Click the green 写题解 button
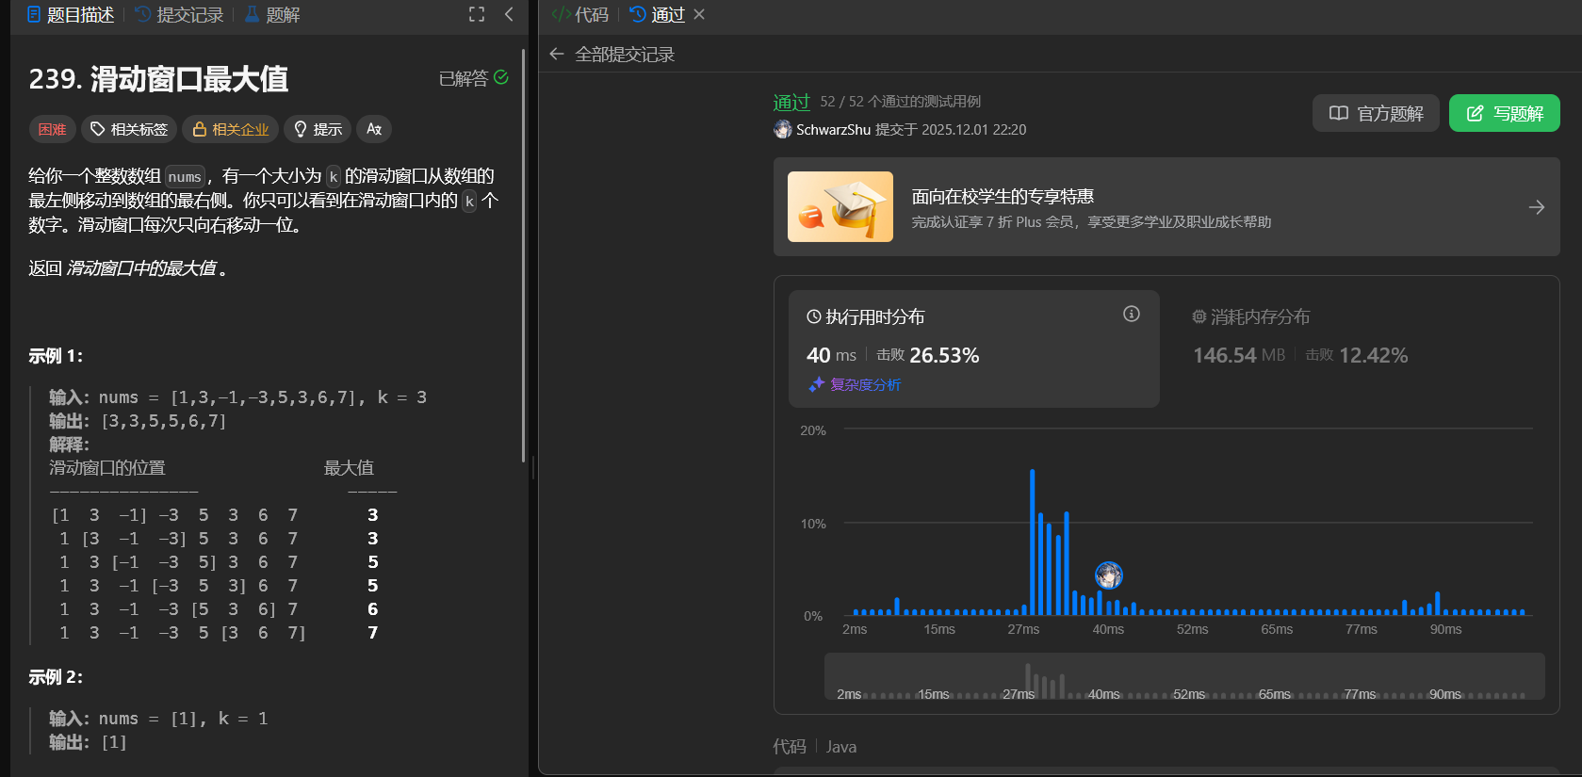The height and width of the screenshot is (777, 1582). (x=1504, y=113)
